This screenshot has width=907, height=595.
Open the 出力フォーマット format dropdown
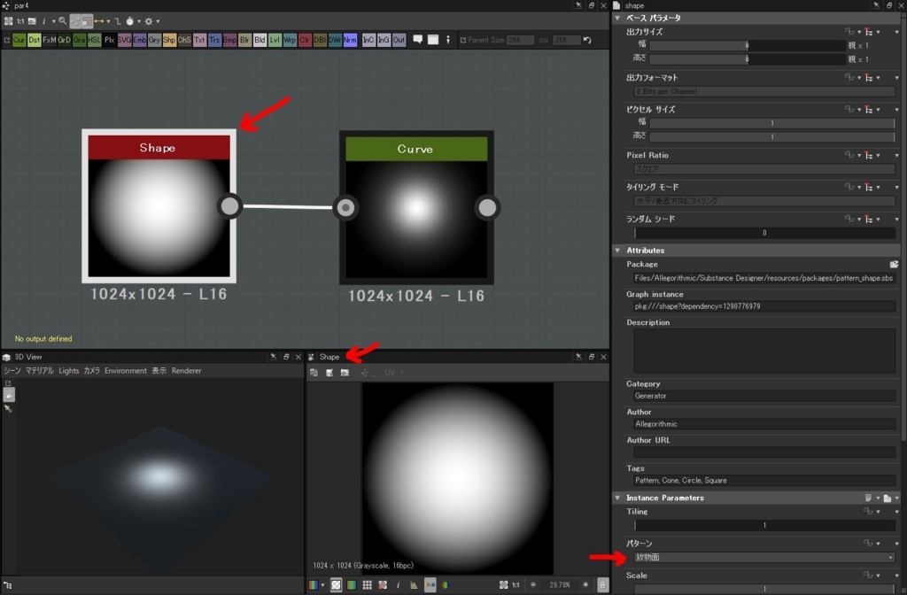(764, 91)
